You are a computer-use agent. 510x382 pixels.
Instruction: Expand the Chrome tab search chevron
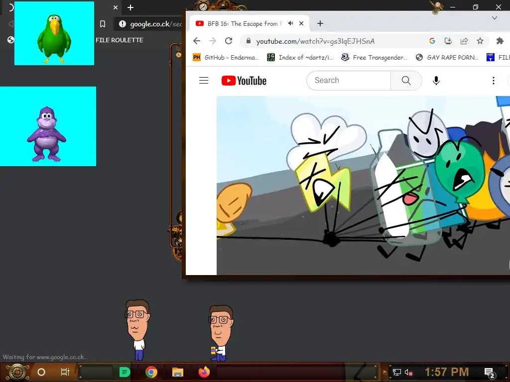click(495, 18)
